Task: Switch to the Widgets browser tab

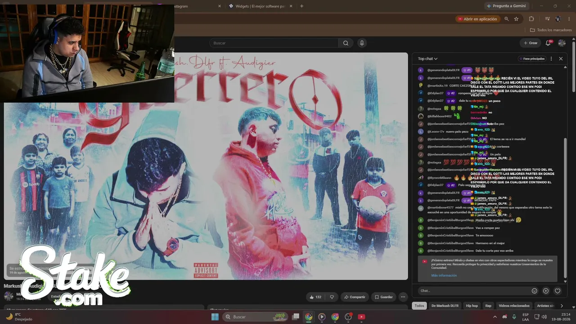Action: point(261,6)
